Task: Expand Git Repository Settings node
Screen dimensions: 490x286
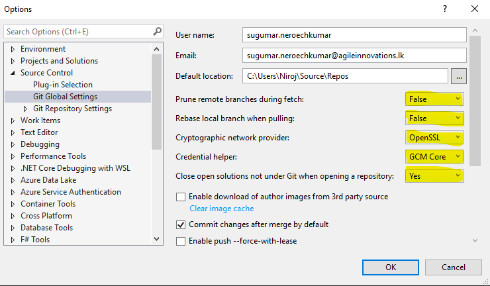Action: pos(26,109)
